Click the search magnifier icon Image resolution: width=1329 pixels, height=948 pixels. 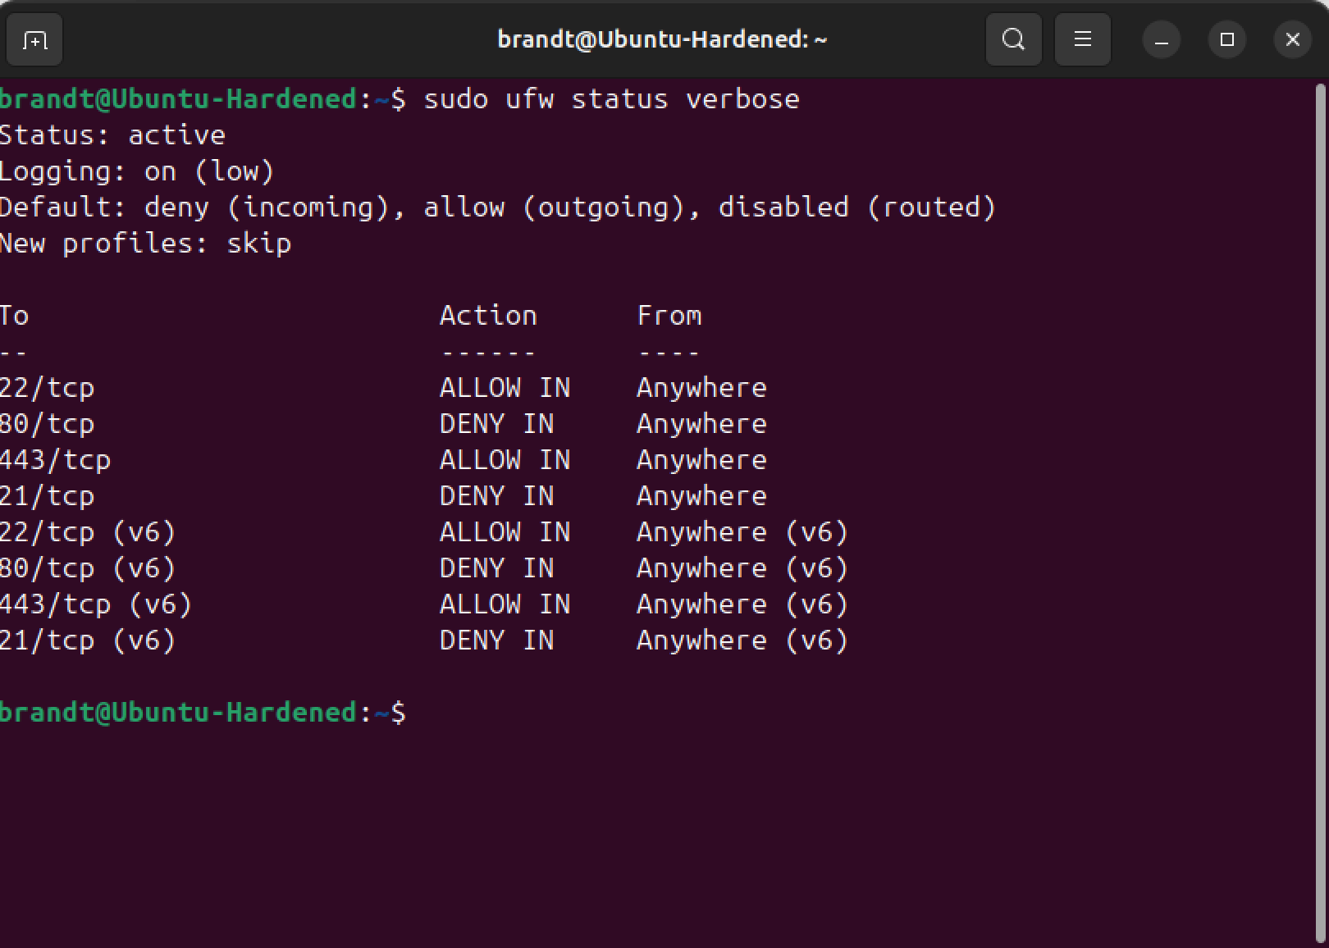[x=1013, y=39]
